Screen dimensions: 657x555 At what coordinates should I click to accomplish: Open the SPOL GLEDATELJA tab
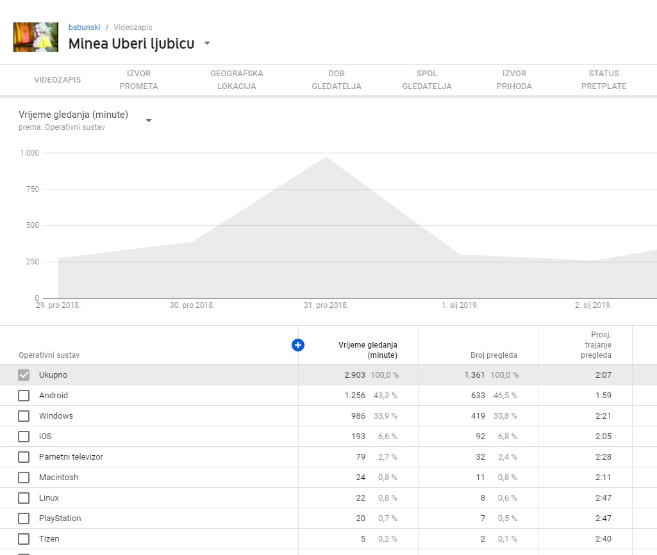pyautogui.click(x=427, y=79)
